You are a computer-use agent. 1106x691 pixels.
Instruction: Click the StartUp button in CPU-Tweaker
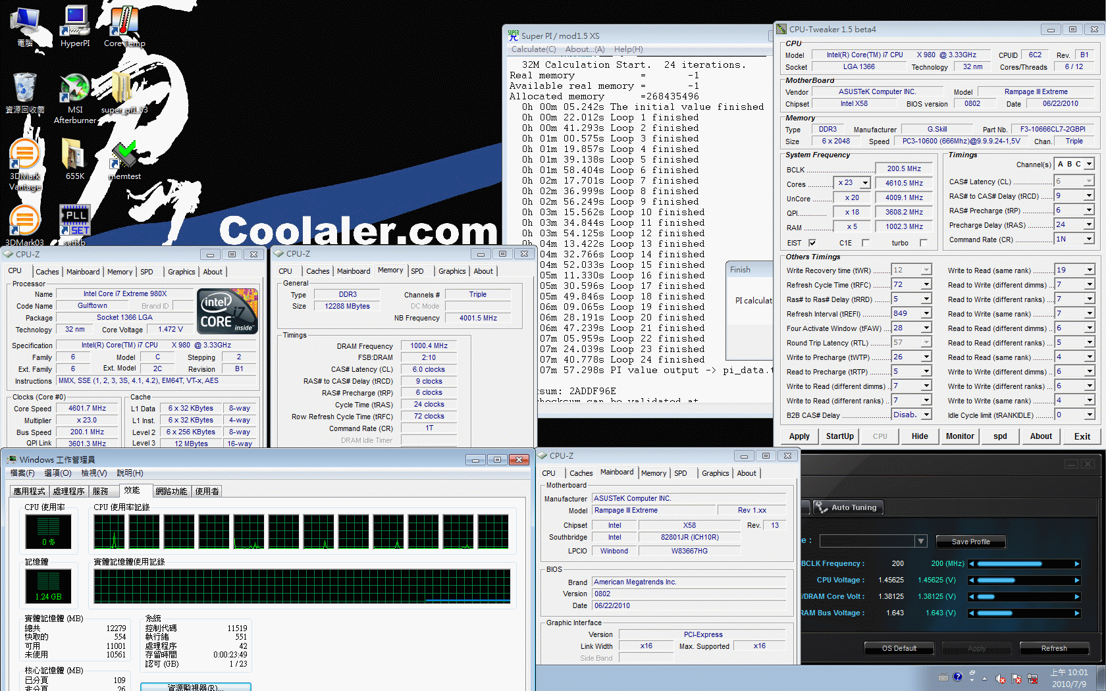pos(839,436)
